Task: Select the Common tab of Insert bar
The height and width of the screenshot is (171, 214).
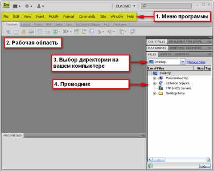Action: [x=12, y=24]
